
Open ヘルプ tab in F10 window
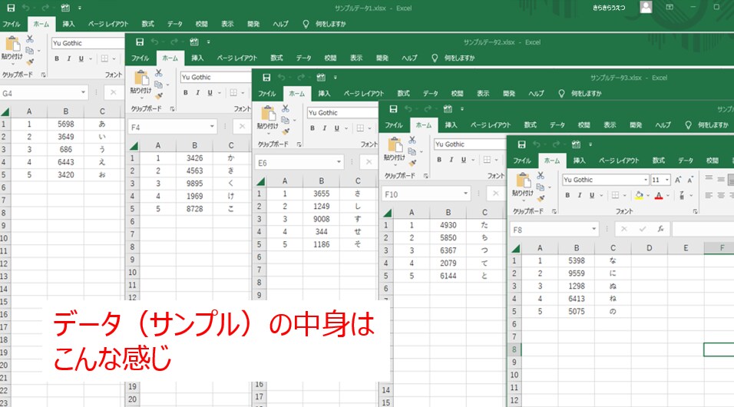(x=663, y=125)
